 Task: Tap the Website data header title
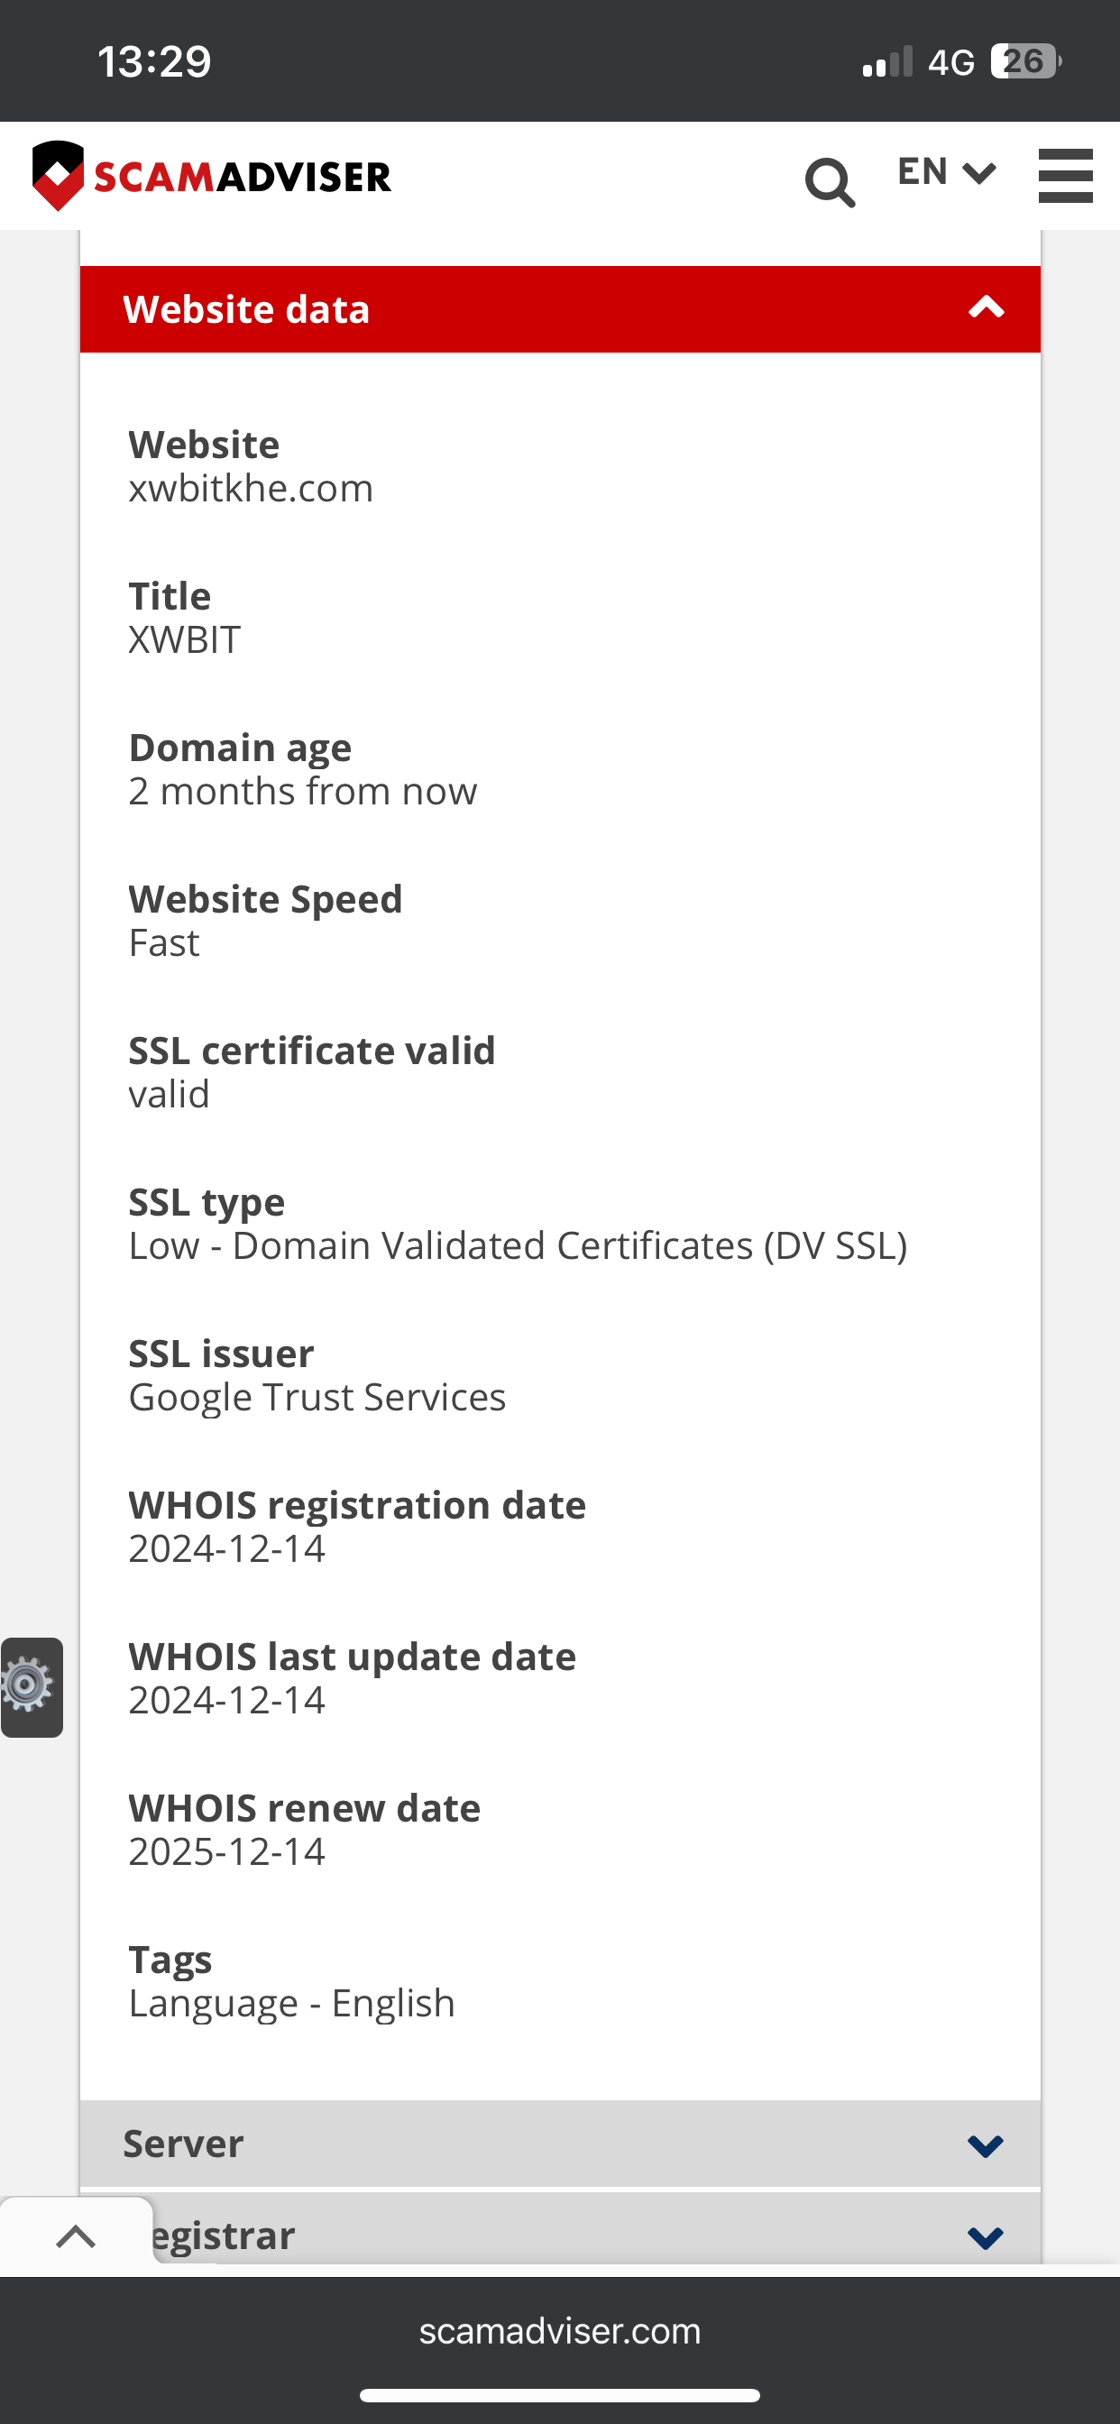click(246, 308)
